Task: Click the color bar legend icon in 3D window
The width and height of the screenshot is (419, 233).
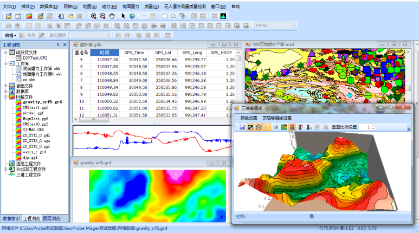Action: coord(292,127)
